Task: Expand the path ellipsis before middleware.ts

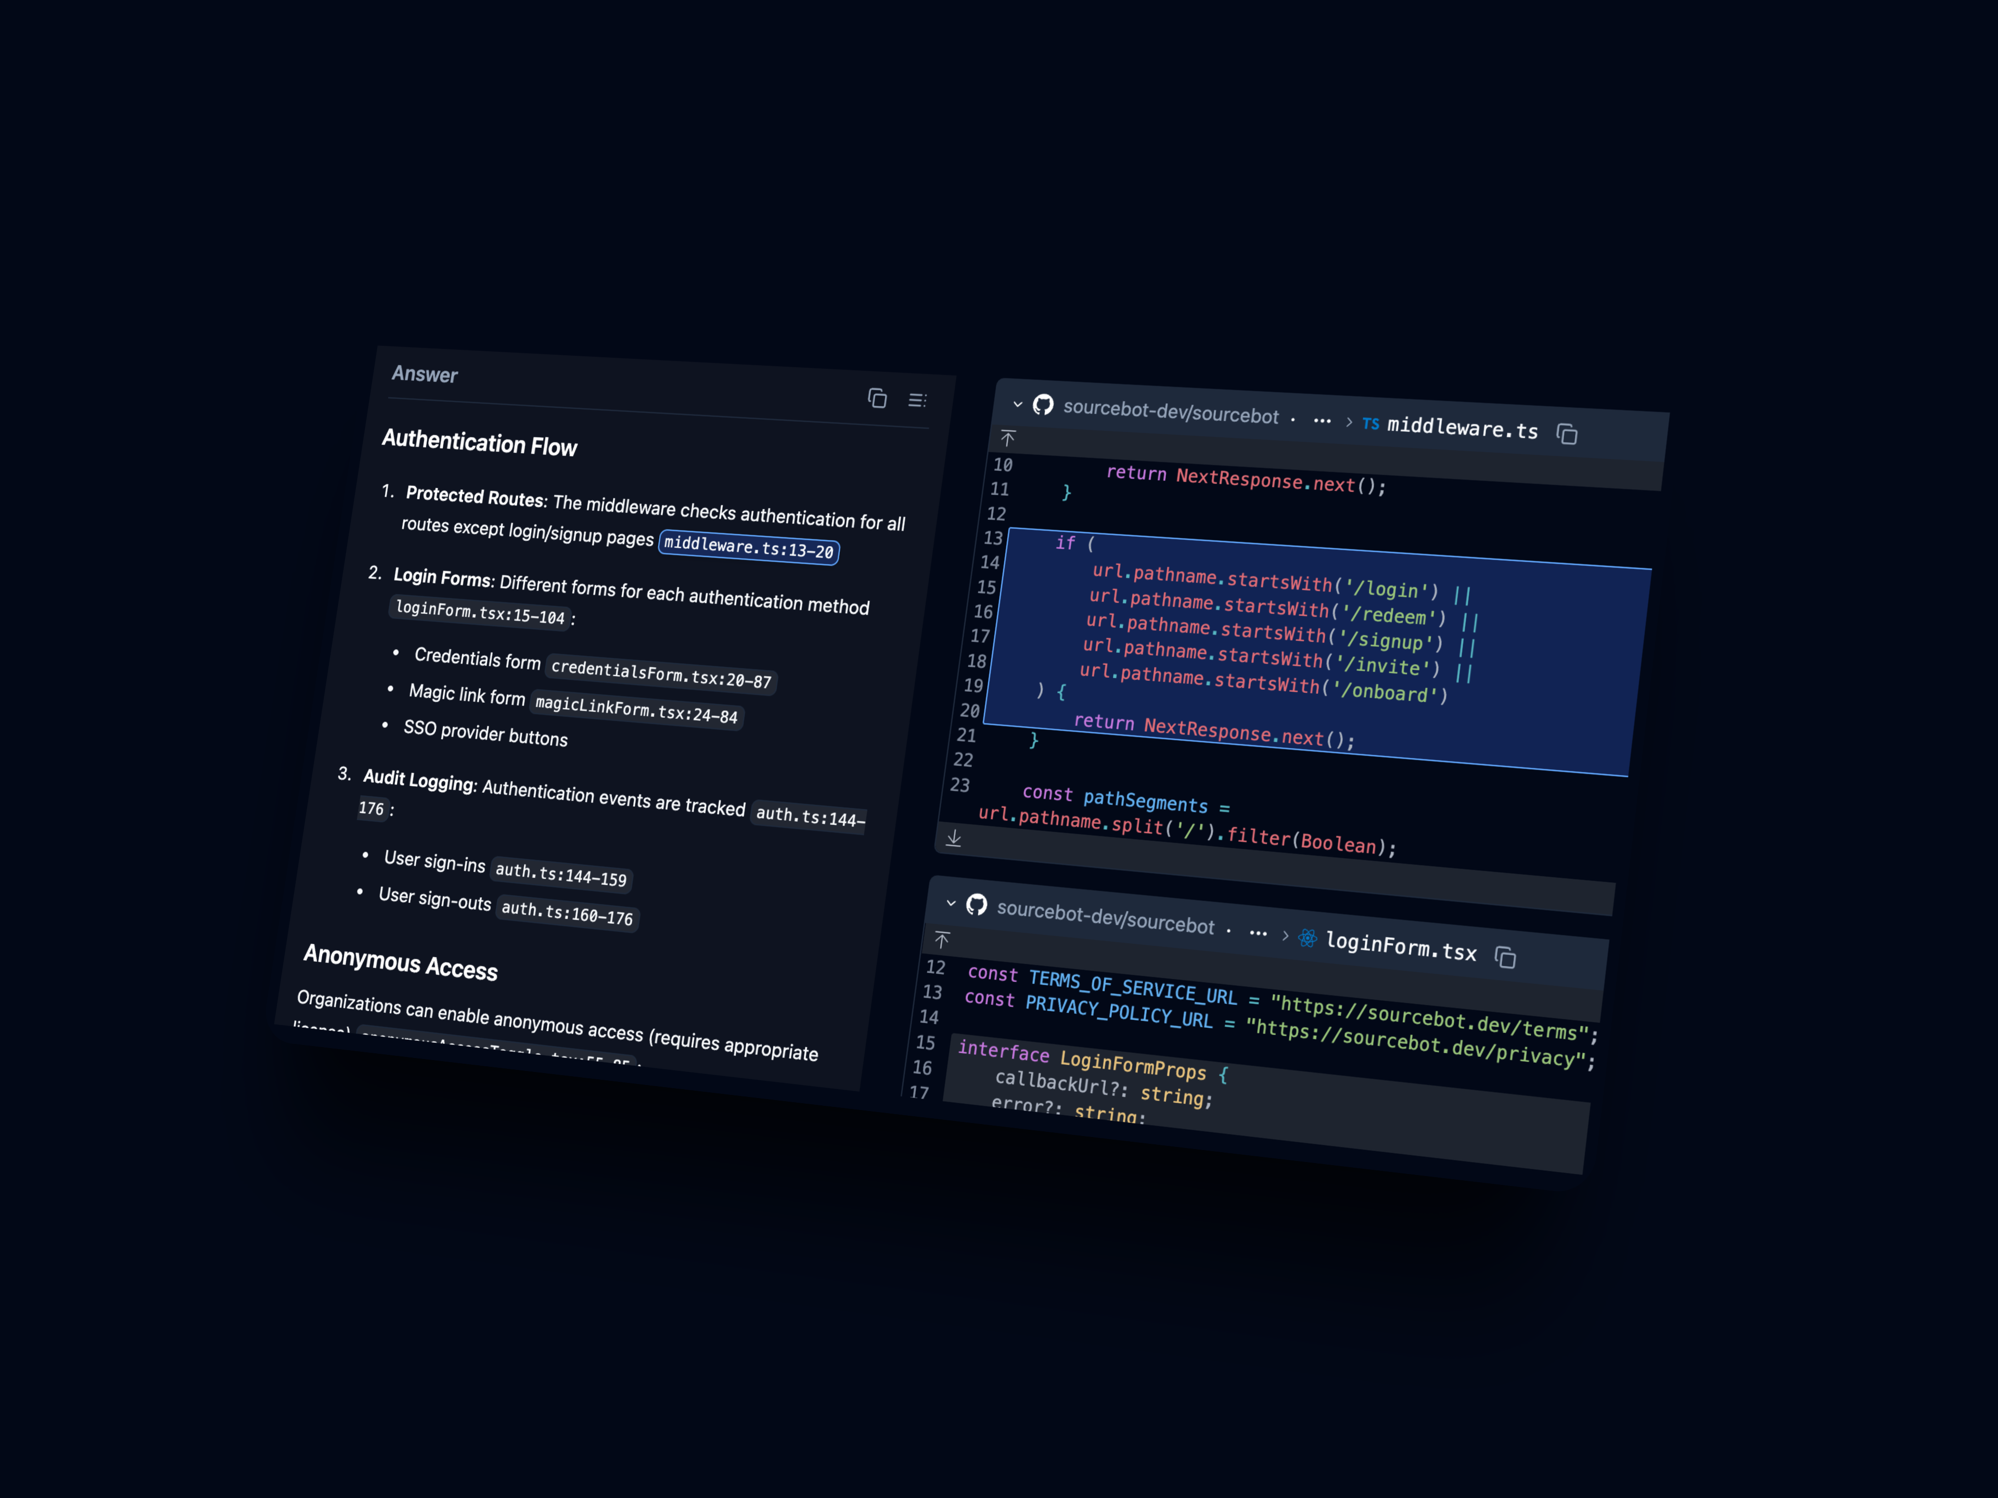Action: (1322, 421)
